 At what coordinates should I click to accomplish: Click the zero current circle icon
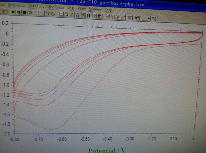tap(36, 13)
